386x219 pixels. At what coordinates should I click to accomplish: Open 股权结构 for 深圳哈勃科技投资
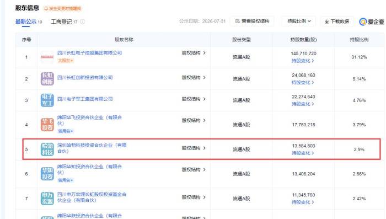click(x=194, y=148)
